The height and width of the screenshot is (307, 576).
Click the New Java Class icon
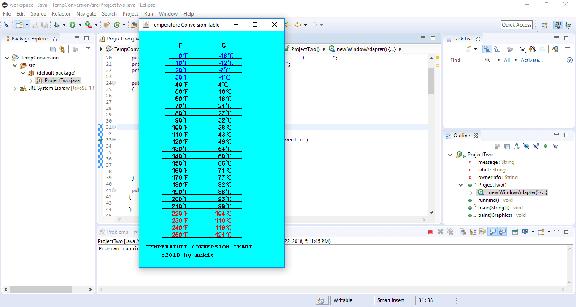117,25
